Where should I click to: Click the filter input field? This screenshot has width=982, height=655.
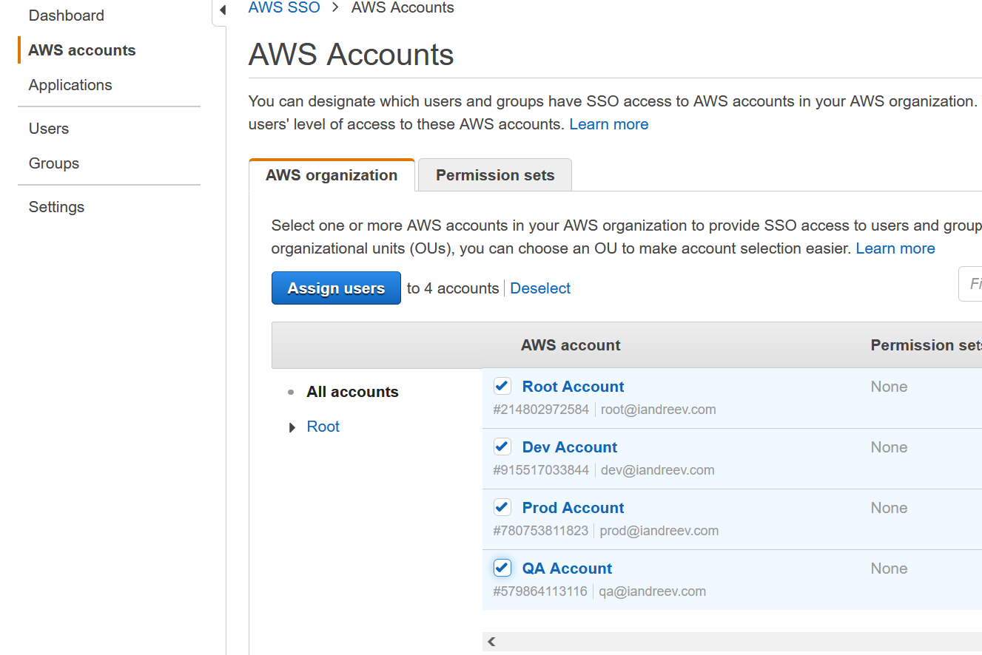click(970, 284)
